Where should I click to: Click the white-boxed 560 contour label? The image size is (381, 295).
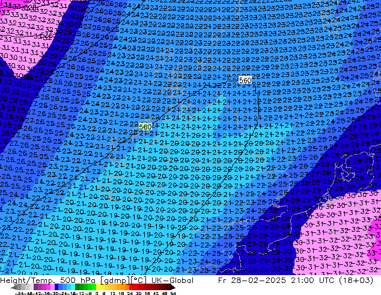245,80
